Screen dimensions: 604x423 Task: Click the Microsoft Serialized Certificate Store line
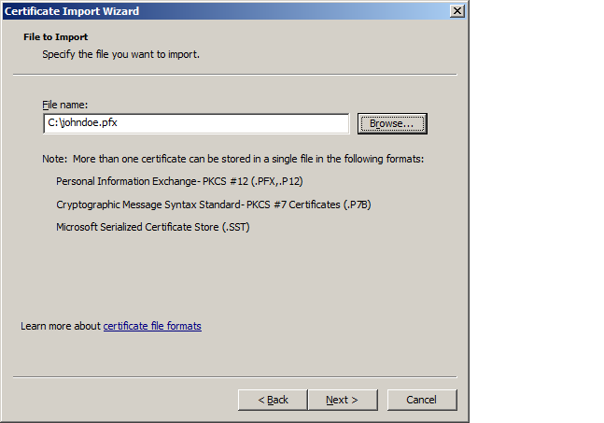153,226
